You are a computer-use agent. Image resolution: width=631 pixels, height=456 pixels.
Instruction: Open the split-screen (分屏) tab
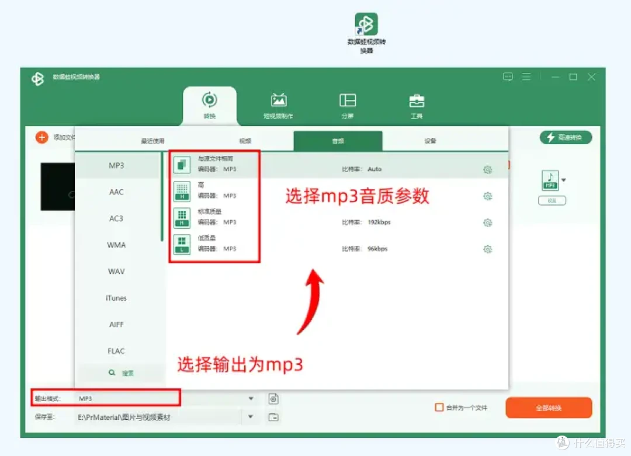[348, 106]
